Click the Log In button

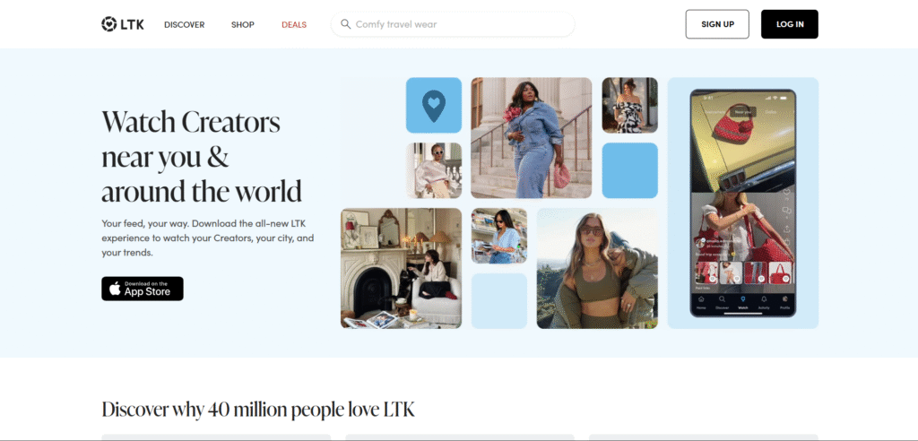tap(790, 24)
